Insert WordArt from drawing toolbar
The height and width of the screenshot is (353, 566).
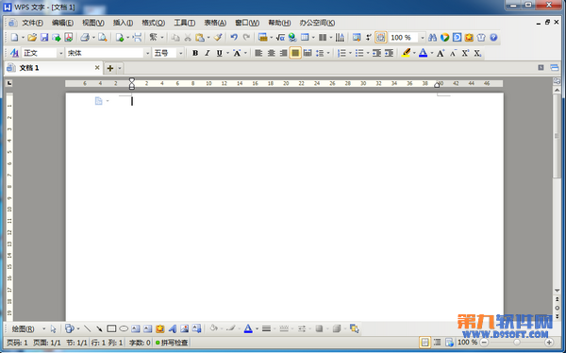[x=173, y=328]
